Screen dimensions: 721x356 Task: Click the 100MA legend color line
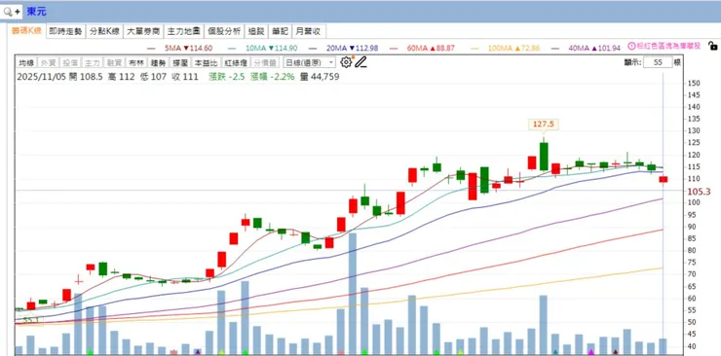coord(474,49)
